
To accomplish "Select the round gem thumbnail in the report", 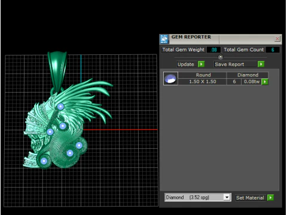I will [x=170, y=78].
